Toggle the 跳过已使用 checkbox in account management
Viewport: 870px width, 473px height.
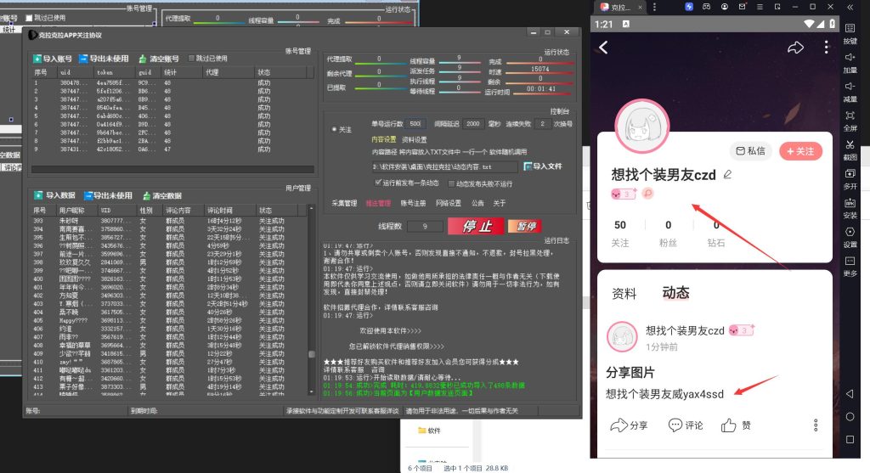(x=191, y=59)
